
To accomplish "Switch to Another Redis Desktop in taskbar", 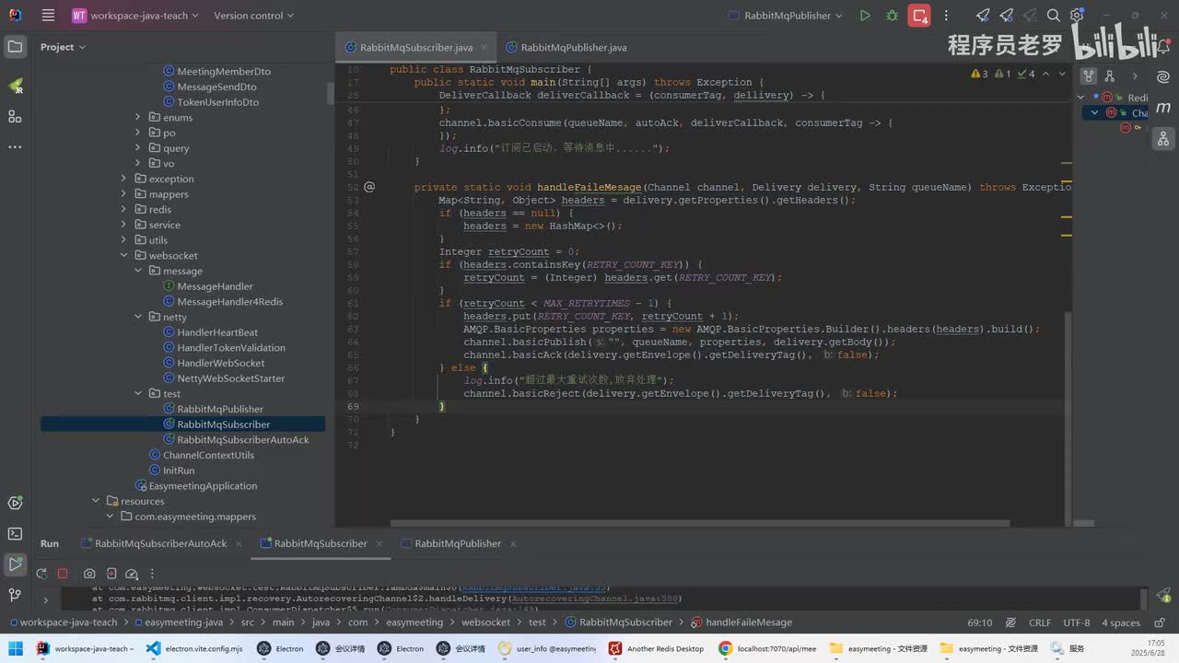I will (656, 648).
